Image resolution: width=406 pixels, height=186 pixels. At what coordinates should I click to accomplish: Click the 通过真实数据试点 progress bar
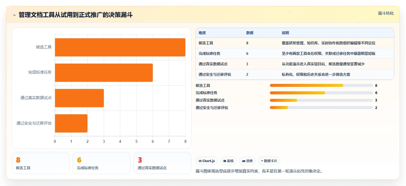click(321, 100)
